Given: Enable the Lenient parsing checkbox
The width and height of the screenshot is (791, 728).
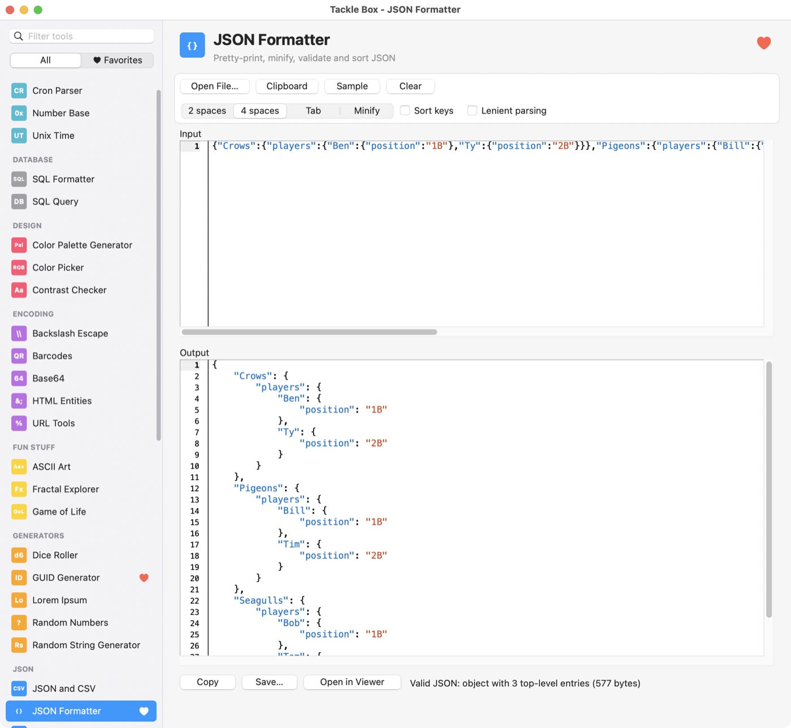Looking at the screenshot, I should (472, 111).
